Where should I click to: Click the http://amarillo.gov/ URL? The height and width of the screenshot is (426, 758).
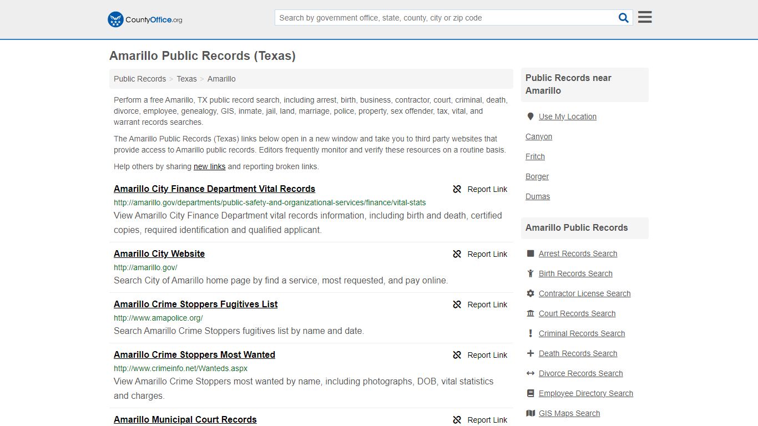point(145,267)
